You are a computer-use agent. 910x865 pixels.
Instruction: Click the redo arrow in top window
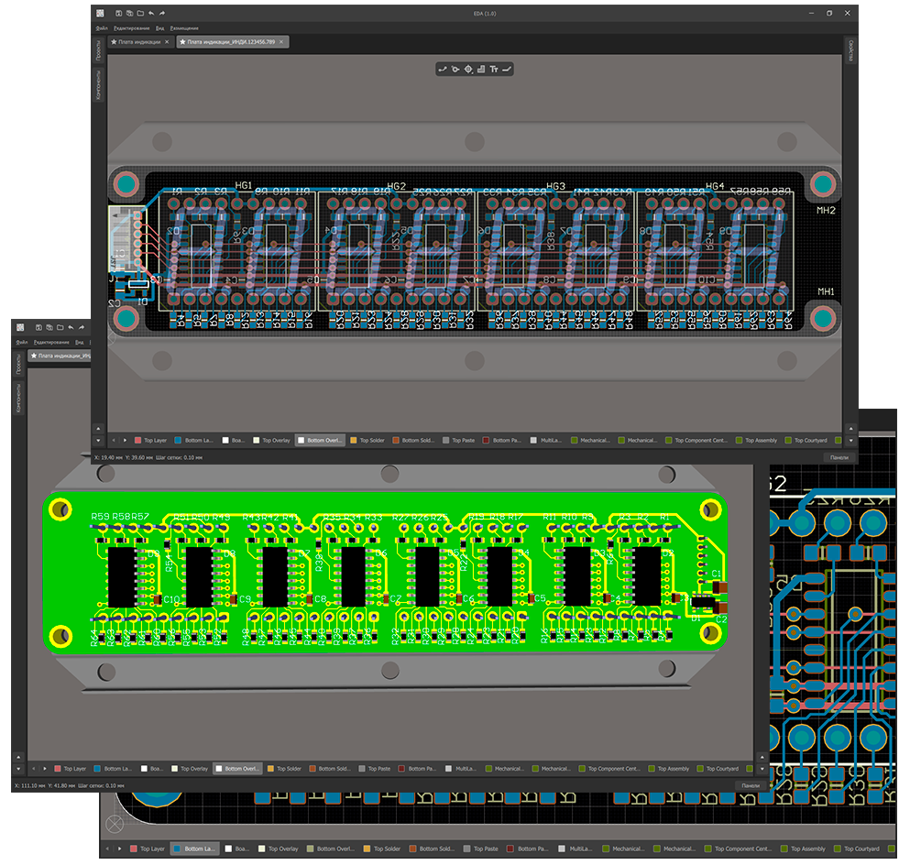pos(162,14)
